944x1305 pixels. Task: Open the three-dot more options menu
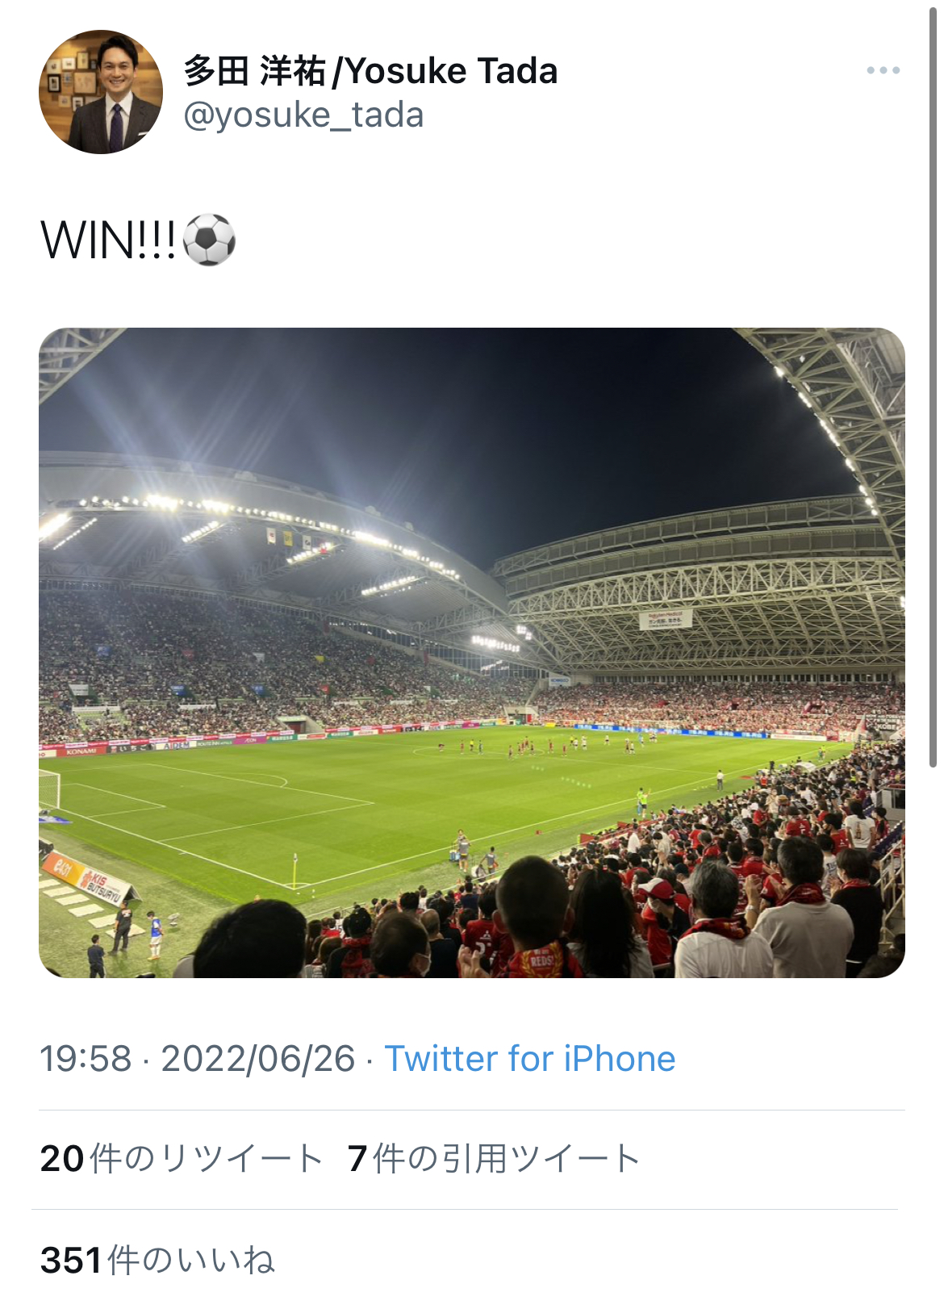point(883,71)
